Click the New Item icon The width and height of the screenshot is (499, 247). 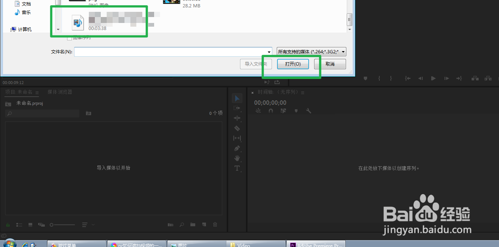tap(204, 224)
